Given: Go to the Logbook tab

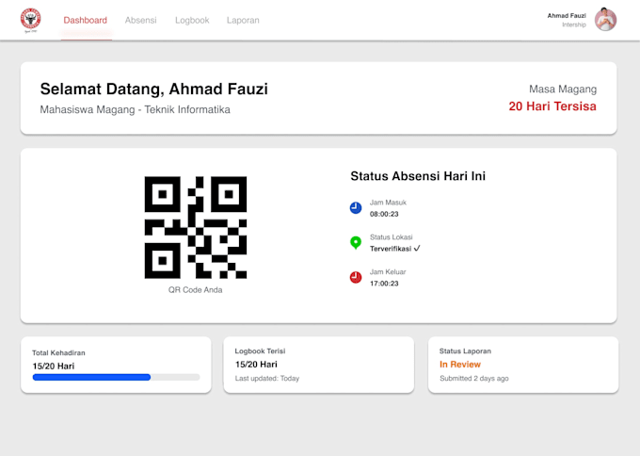Looking at the screenshot, I should pos(192,20).
